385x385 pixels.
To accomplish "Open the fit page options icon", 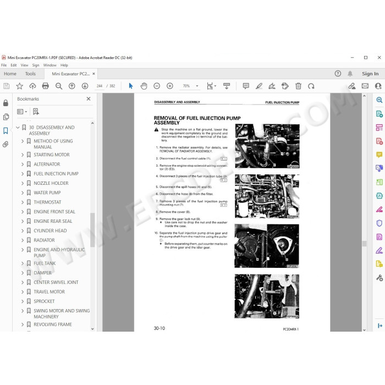I will coord(211,86).
